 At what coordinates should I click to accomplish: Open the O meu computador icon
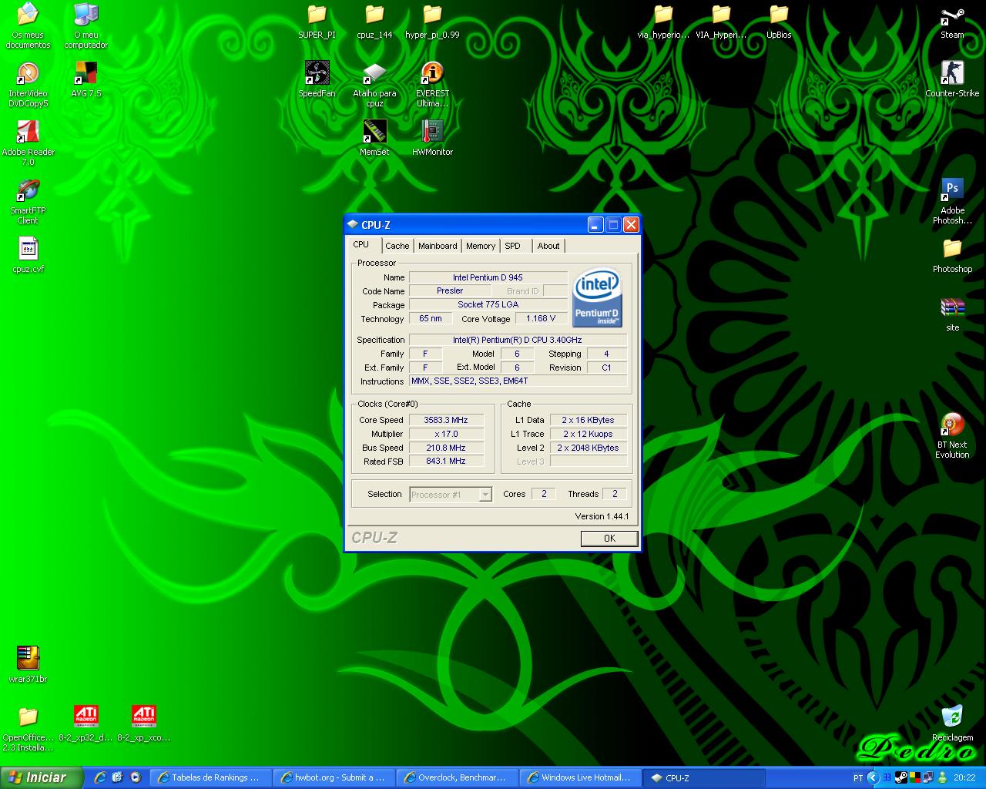coord(86,26)
